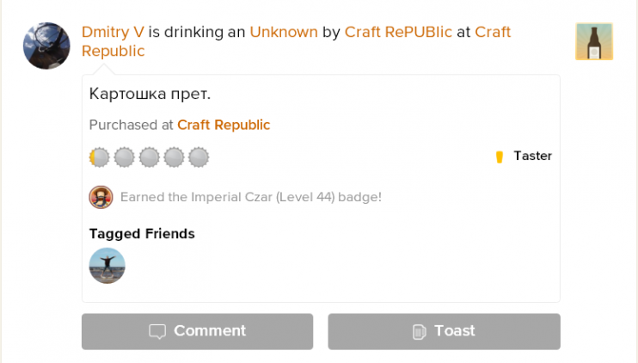View the tagged friend's avatar
Screen dimensions: 638x363
(107, 266)
